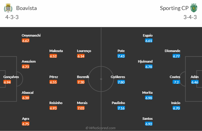The width and height of the screenshot is (202, 131).
Task: Click player Onyemaechi's name
Action: tap(31, 35)
